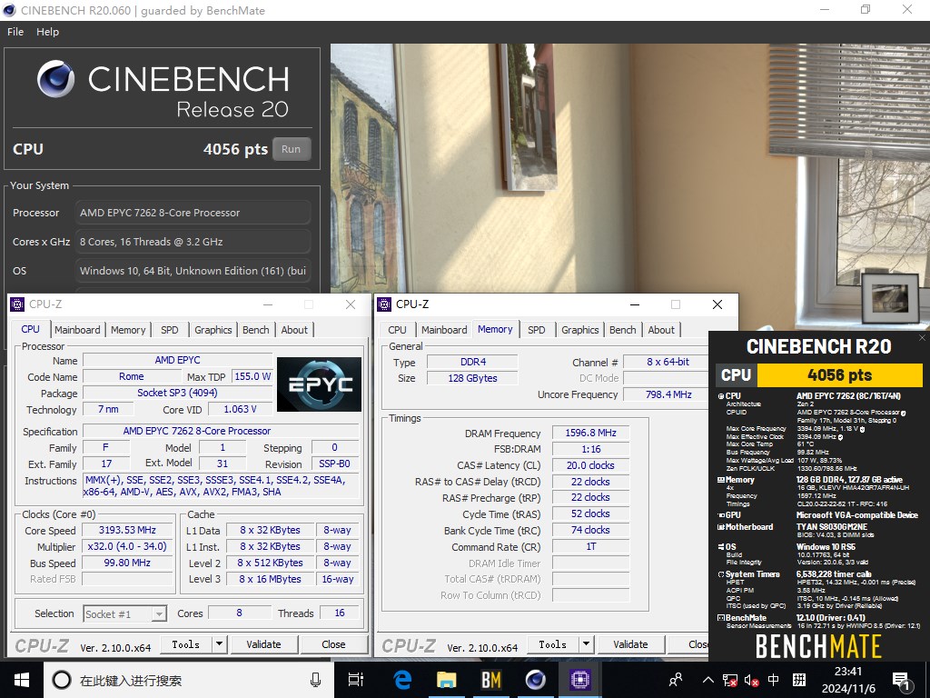This screenshot has width=930, height=698.
Task: Click the Multiplier value x32.0
Action: pyautogui.click(x=127, y=546)
